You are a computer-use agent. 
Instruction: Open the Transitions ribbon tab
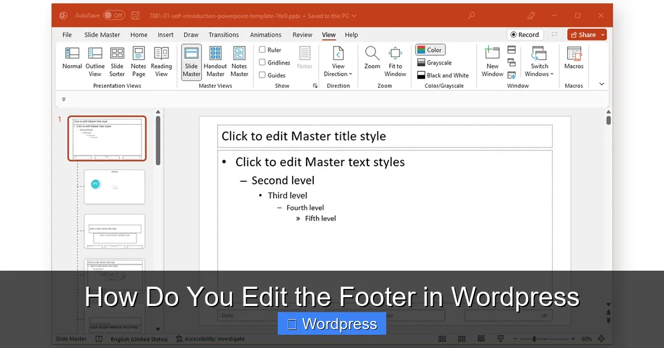tap(224, 34)
